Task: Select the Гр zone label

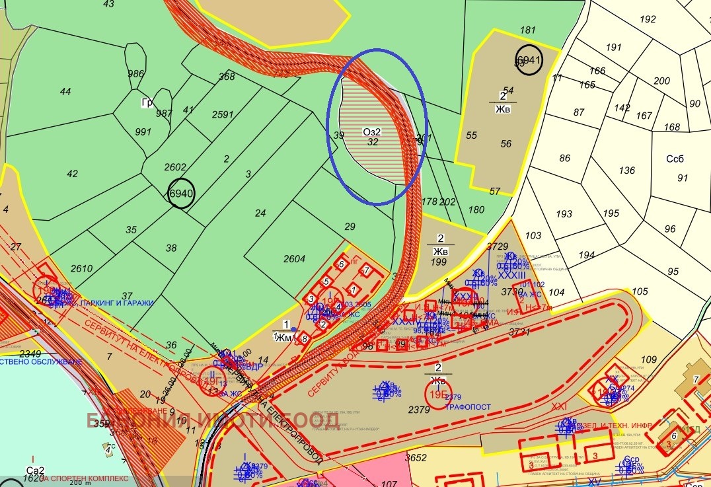Action: coord(147,103)
